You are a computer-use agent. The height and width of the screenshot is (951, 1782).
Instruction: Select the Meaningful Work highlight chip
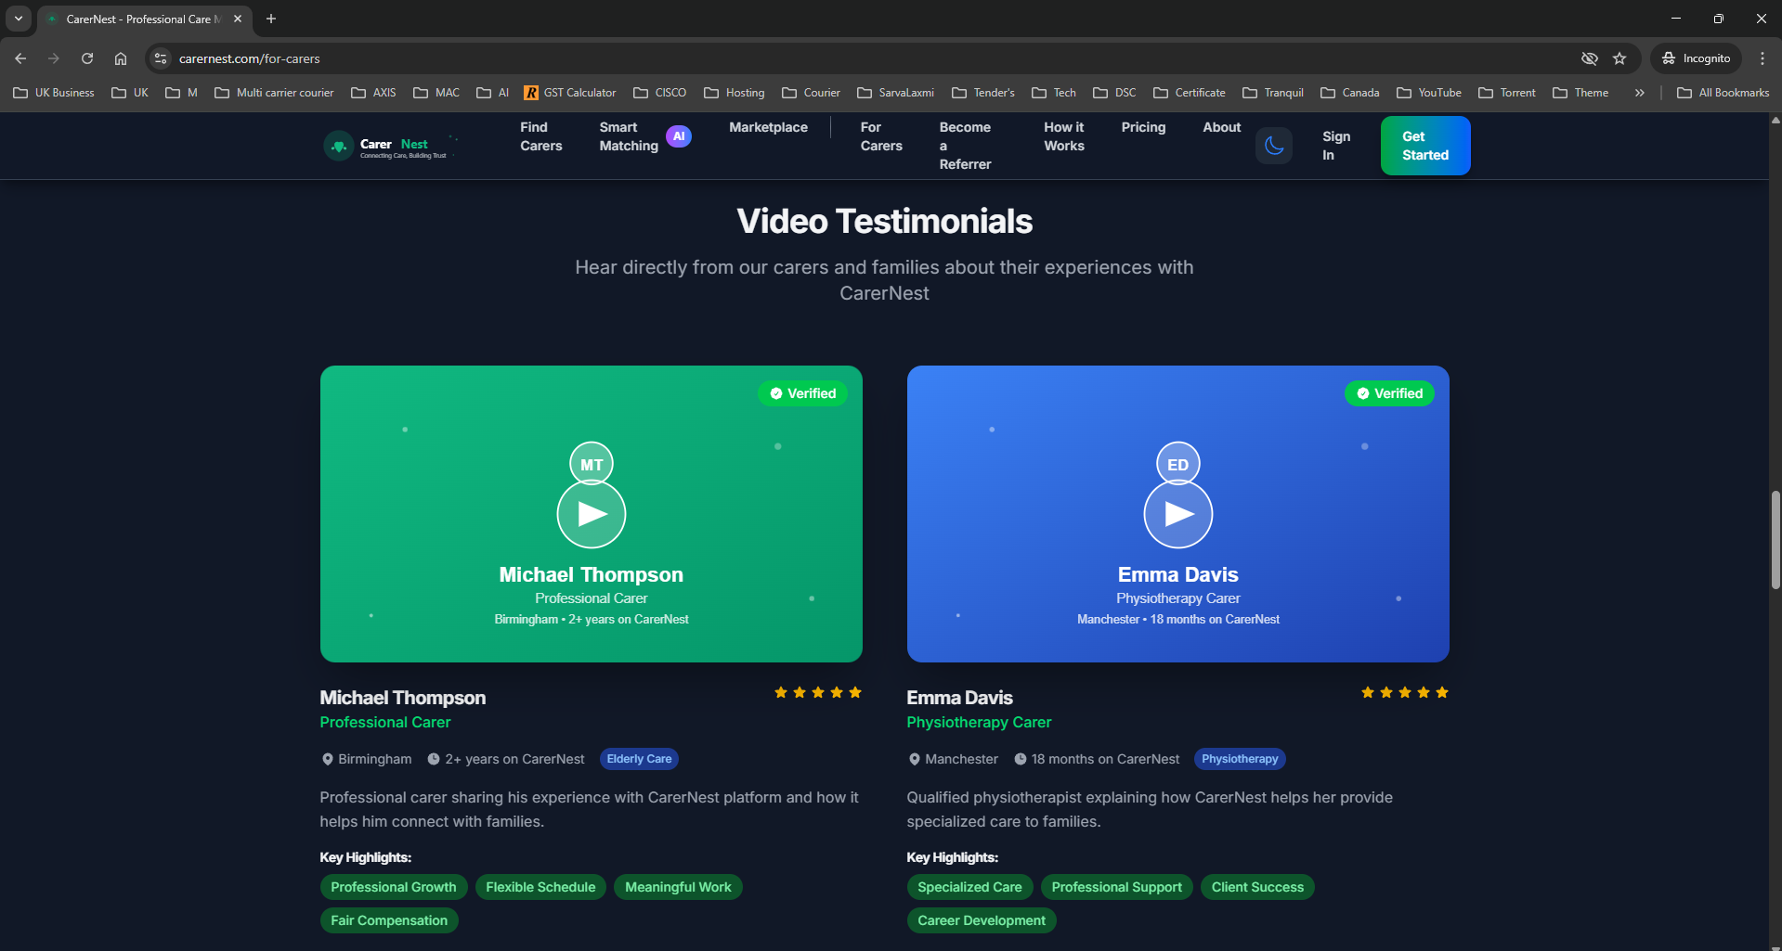pos(678,887)
